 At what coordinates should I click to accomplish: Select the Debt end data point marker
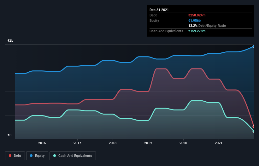click(x=254, y=127)
